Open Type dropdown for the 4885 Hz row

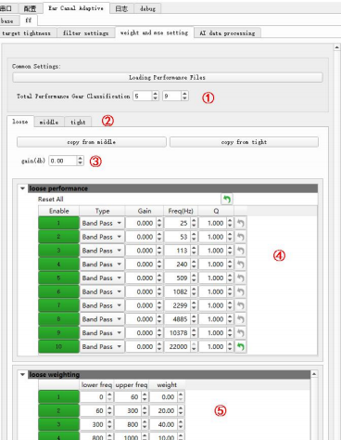(102, 319)
